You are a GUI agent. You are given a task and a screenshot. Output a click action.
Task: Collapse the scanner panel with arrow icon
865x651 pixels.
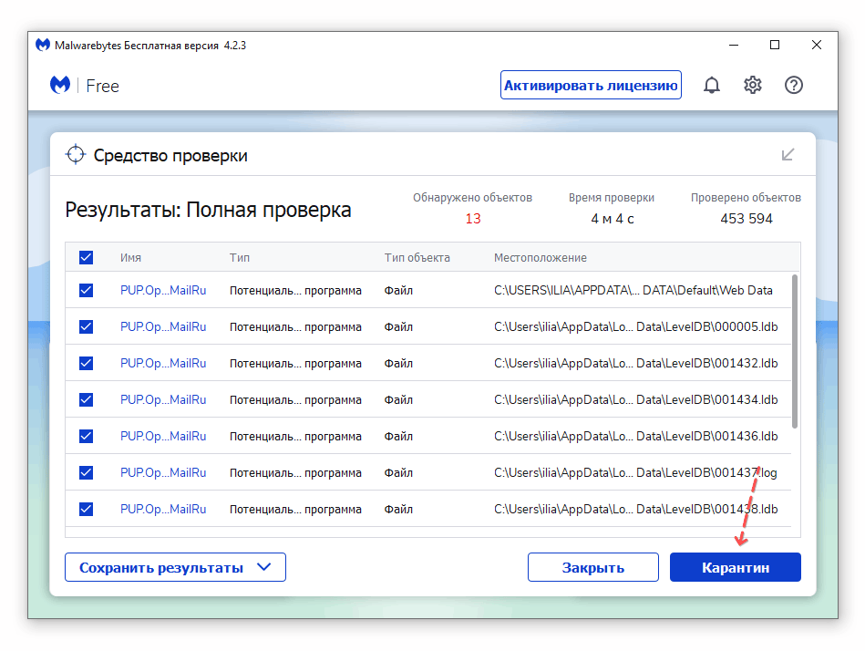point(788,155)
